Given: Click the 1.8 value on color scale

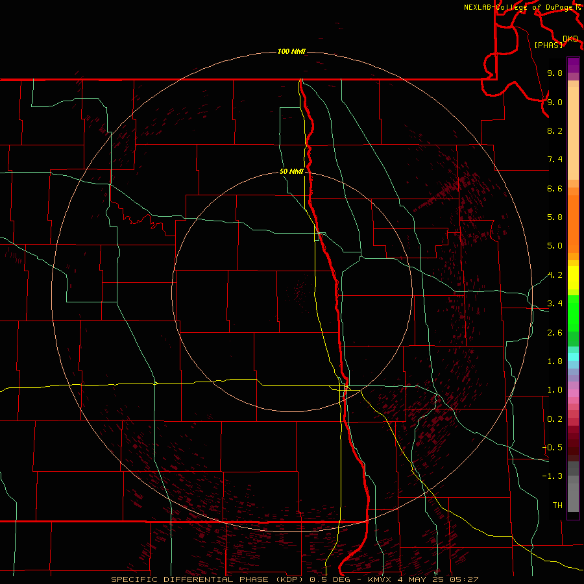Looking at the screenshot, I should (x=555, y=361).
